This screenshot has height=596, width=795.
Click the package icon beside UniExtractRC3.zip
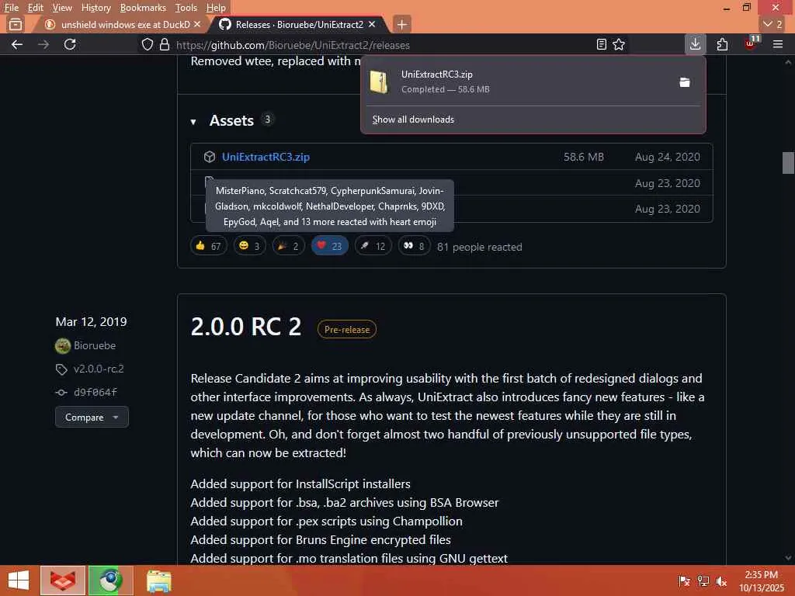pos(210,157)
